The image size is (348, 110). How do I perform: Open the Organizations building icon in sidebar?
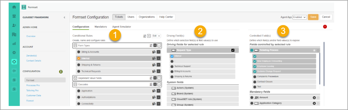pos(14,35)
